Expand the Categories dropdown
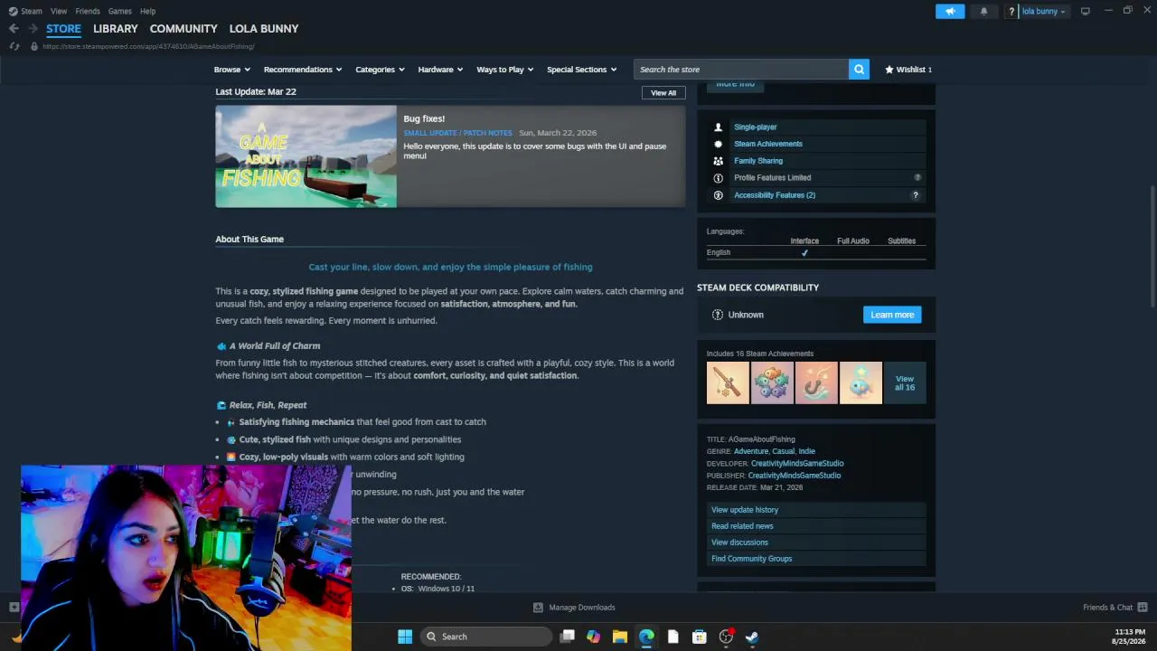Image resolution: width=1157 pixels, height=651 pixels. [x=380, y=70]
